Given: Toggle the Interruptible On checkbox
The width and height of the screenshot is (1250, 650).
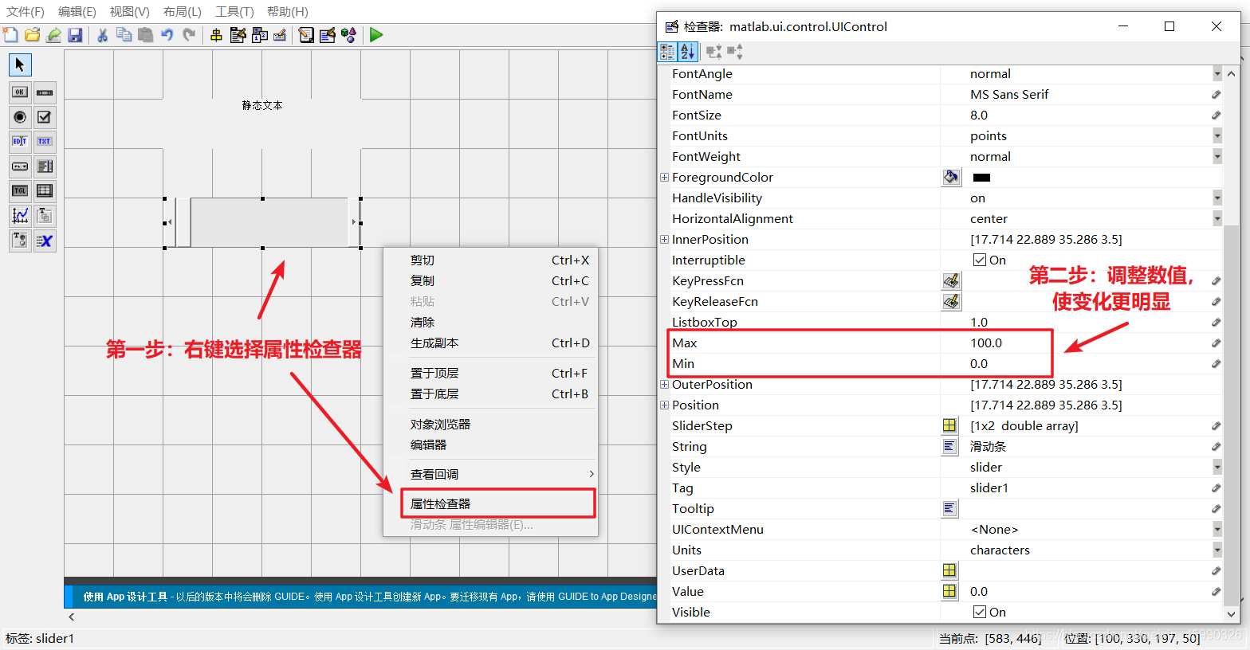Looking at the screenshot, I should point(980,260).
